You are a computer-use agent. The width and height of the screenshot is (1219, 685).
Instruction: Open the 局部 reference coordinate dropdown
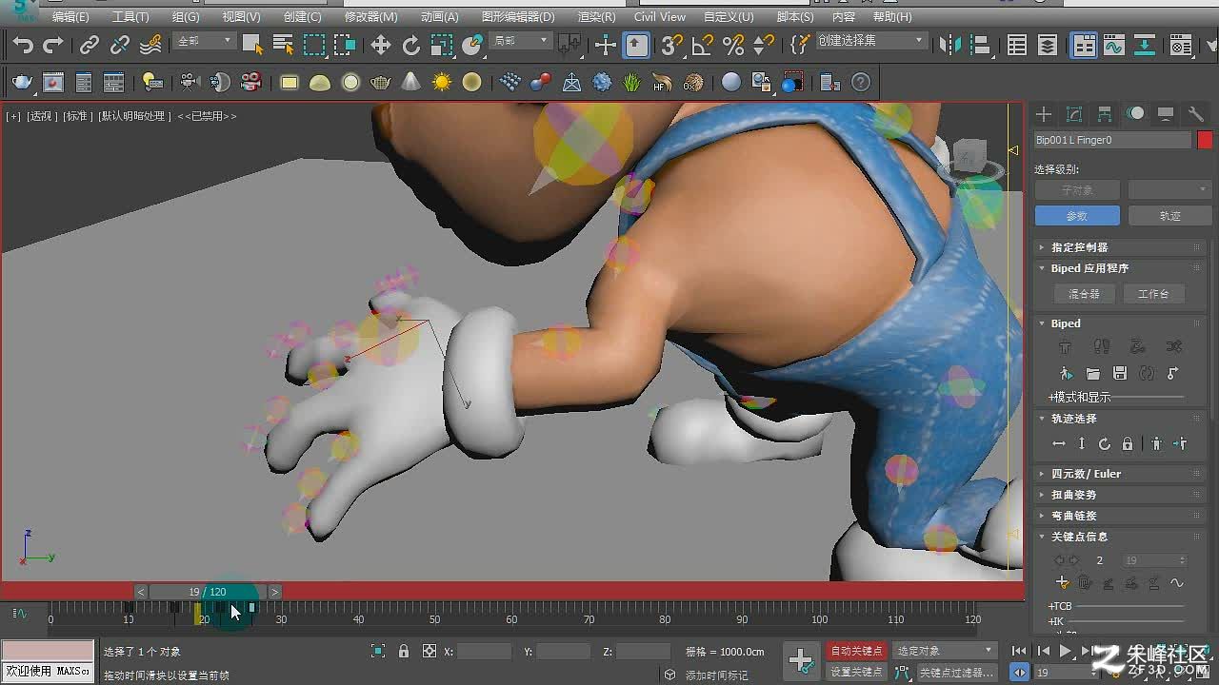[x=520, y=41]
